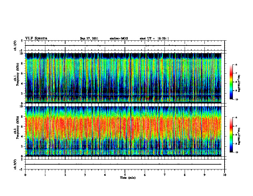Click the "-6" tick on ch.1 color bar
The width and height of the screenshot is (253, 196).
pos(236,65)
